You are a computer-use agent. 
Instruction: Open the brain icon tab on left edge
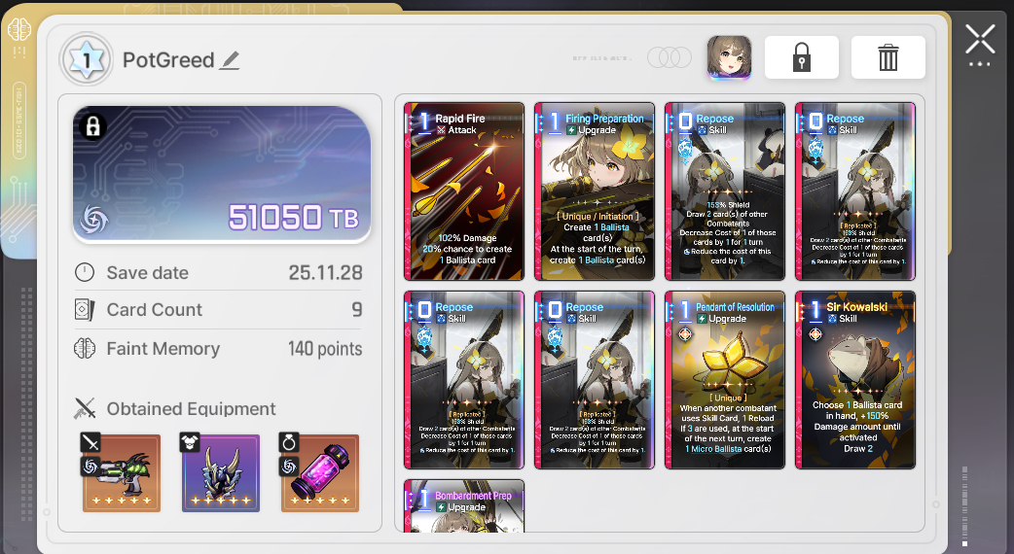click(19, 30)
